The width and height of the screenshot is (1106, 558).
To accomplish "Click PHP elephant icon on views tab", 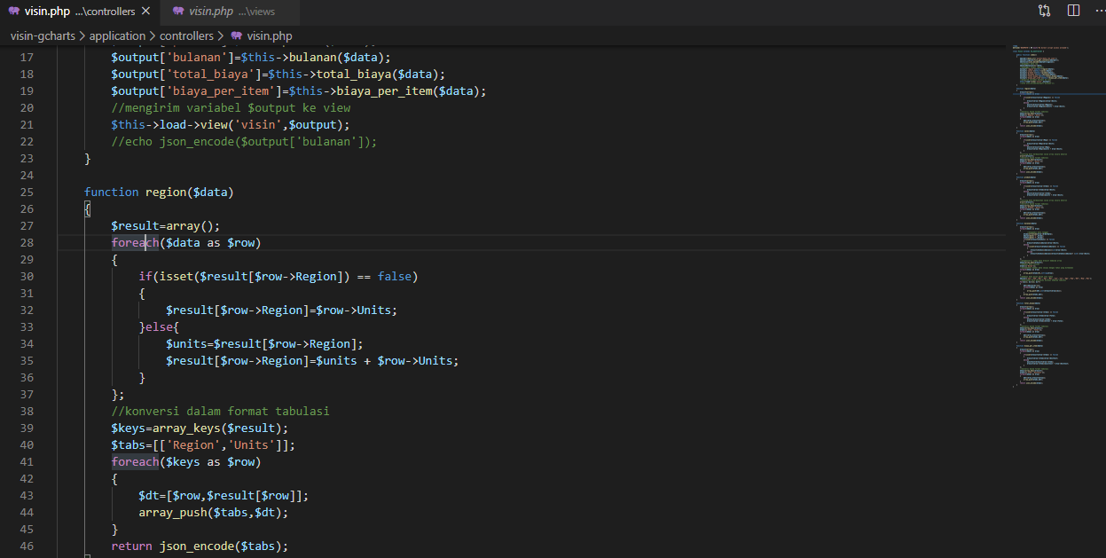I will [x=178, y=12].
